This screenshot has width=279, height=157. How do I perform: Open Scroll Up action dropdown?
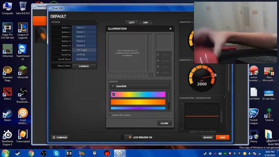(84, 55)
